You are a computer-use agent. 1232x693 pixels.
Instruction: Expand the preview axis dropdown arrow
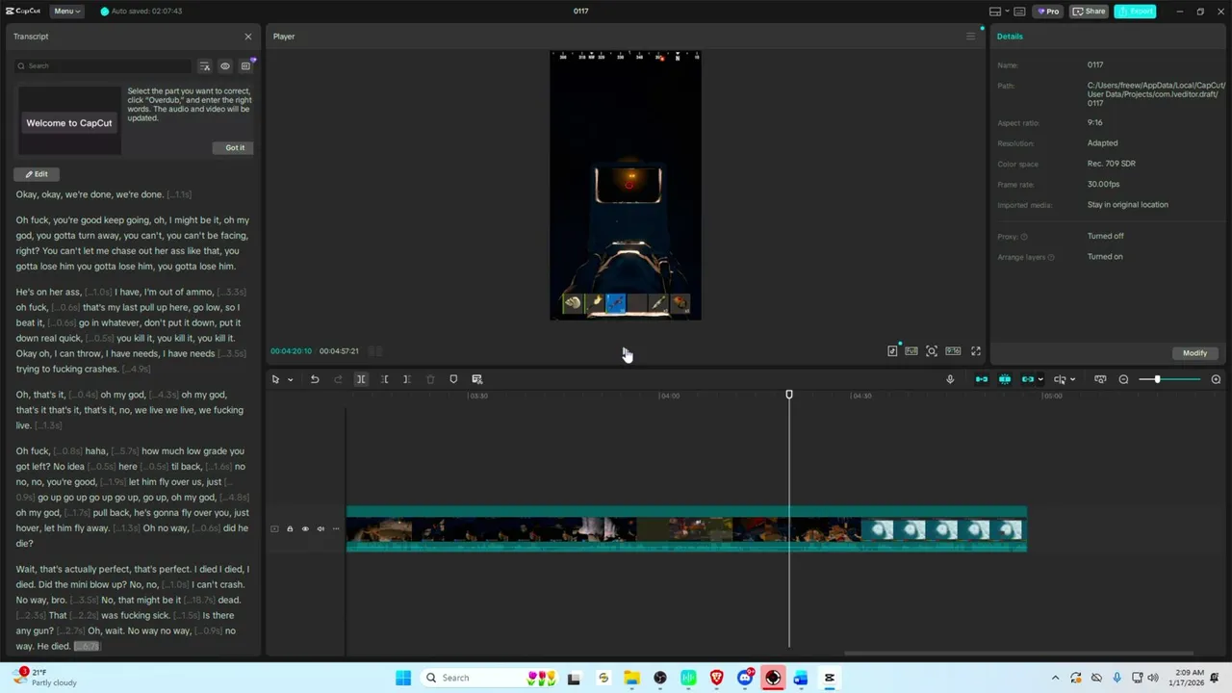1072,380
